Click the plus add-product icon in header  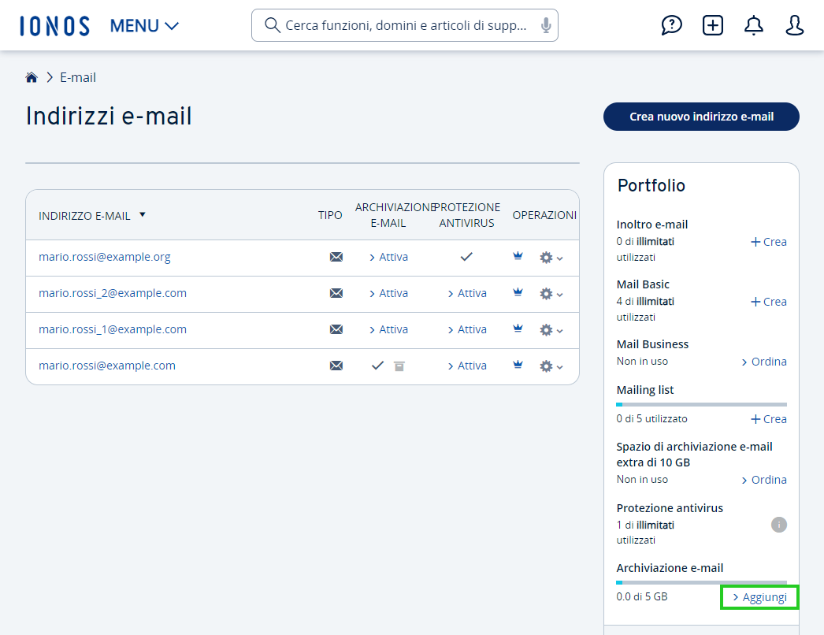pyautogui.click(x=713, y=25)
